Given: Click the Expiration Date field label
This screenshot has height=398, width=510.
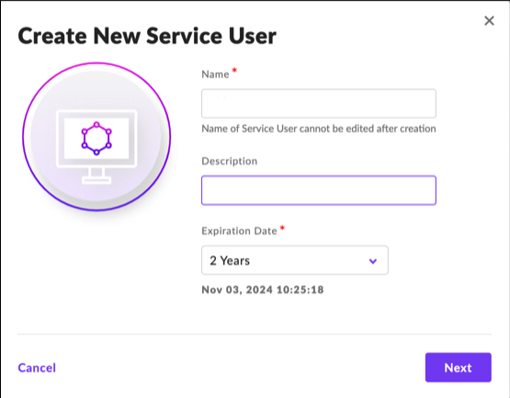Looking at the screenshot, I should (x=240, y=231).
